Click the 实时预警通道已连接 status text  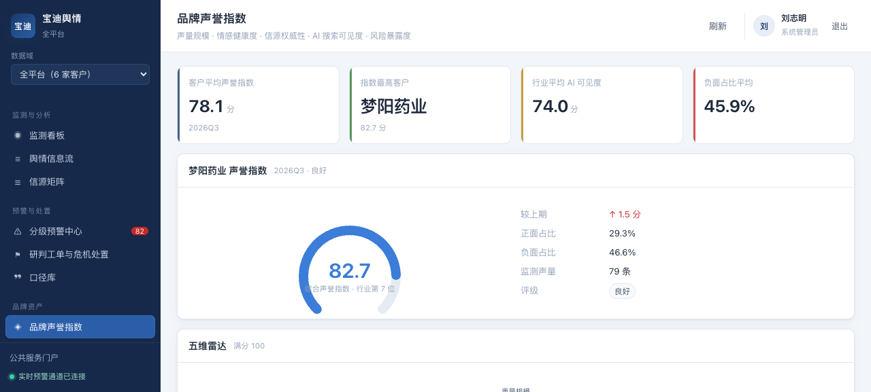[52, 376]
